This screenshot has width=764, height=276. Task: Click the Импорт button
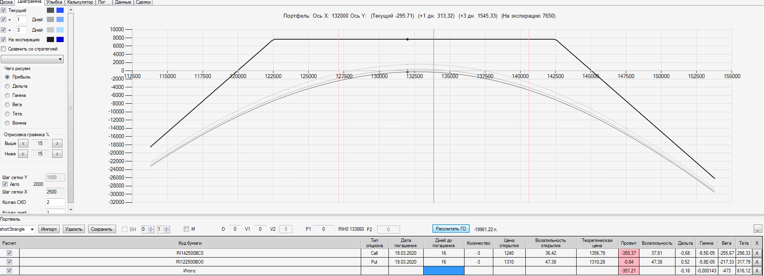pos(49,229)
